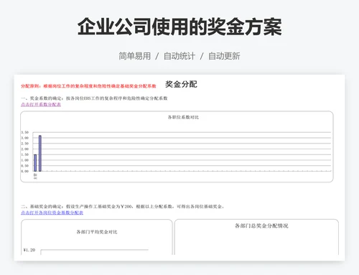
Task: Click the subtitle text 简单易用
Action: click(x=135, y=56)
